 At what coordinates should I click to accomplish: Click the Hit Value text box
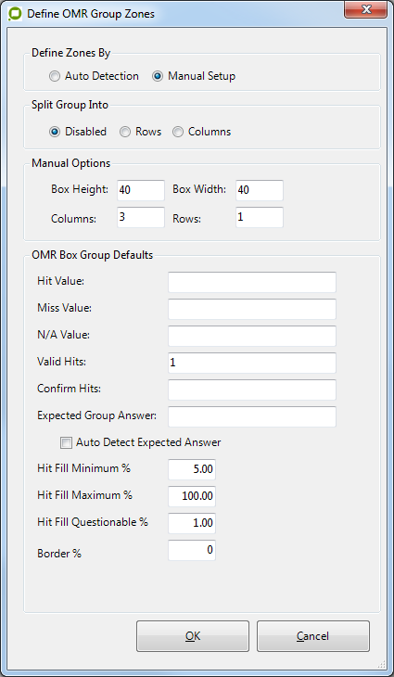[252, 282]
